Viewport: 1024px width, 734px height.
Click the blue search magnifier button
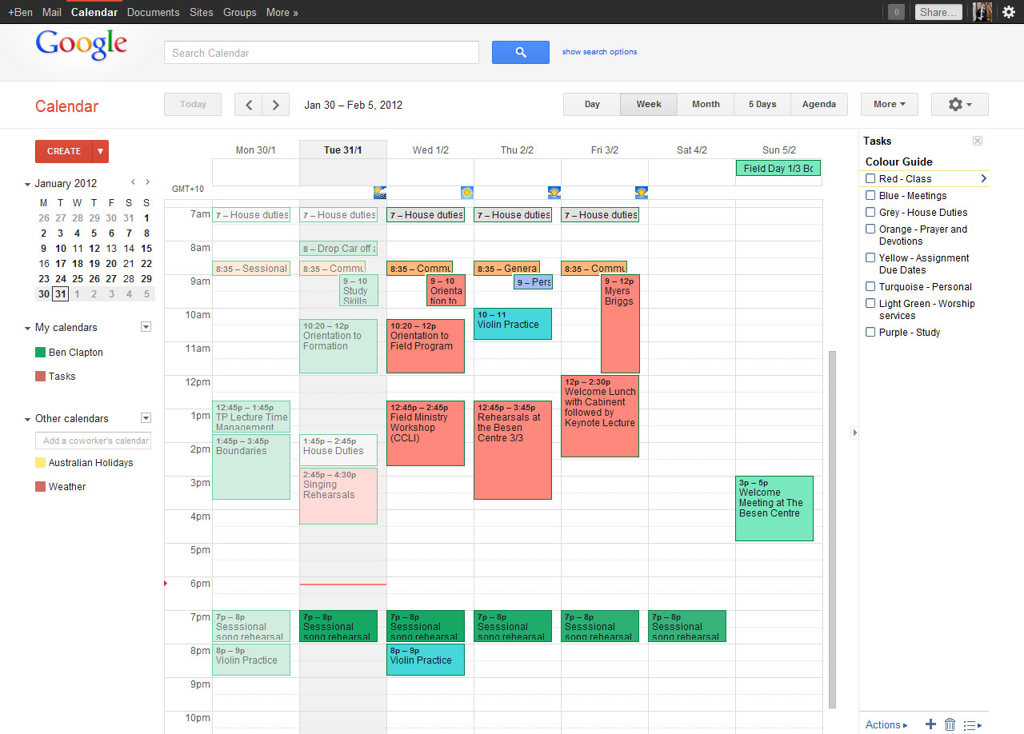520,53
